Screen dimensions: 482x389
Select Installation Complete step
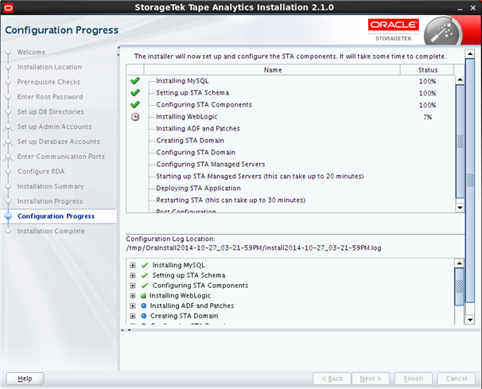click(51, 231)
